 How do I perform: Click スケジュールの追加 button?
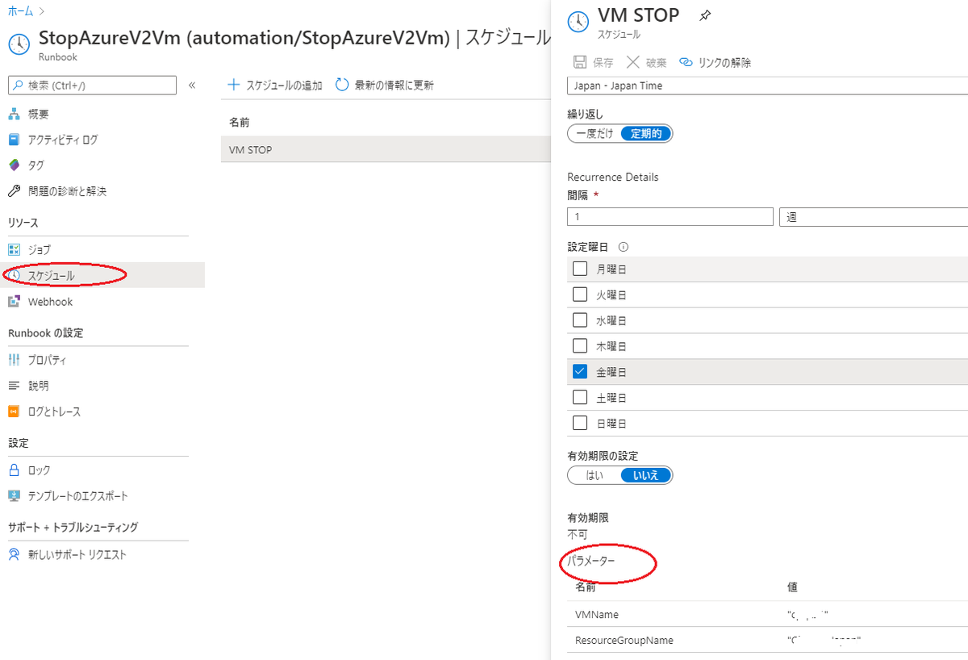(x=275, y=85)
